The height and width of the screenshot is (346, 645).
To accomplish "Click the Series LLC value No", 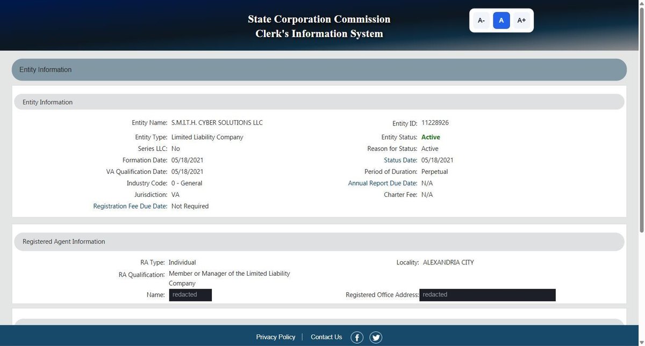I will tap(176, 149).
